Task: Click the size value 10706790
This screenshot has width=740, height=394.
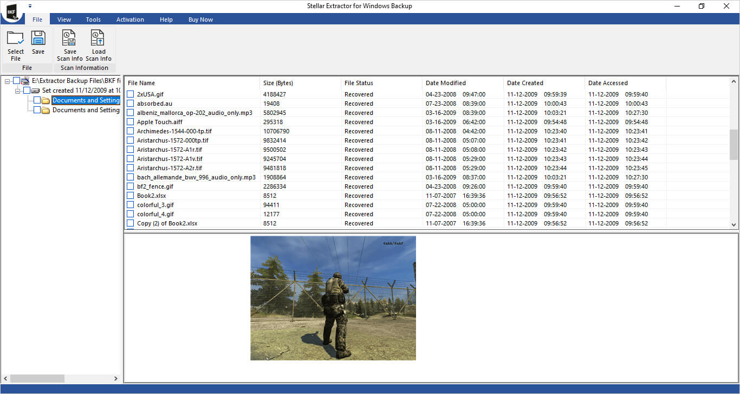Action: pos(276,131)
